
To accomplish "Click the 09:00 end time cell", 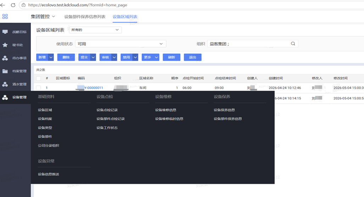I will click(x=219, y=88).
